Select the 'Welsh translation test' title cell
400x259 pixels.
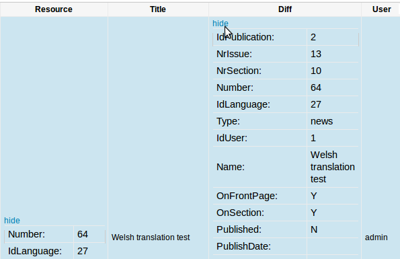pyautogui.click(x=151, y=237)
